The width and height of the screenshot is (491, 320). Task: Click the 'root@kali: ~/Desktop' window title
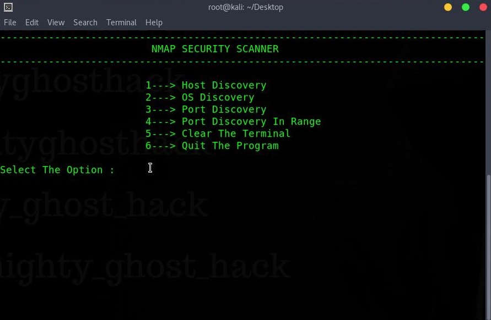click(x=246, y=7)
